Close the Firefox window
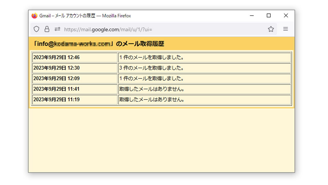The height and width of the screenshot is (185, 328). pyautogui.click(x=286, y=16)
